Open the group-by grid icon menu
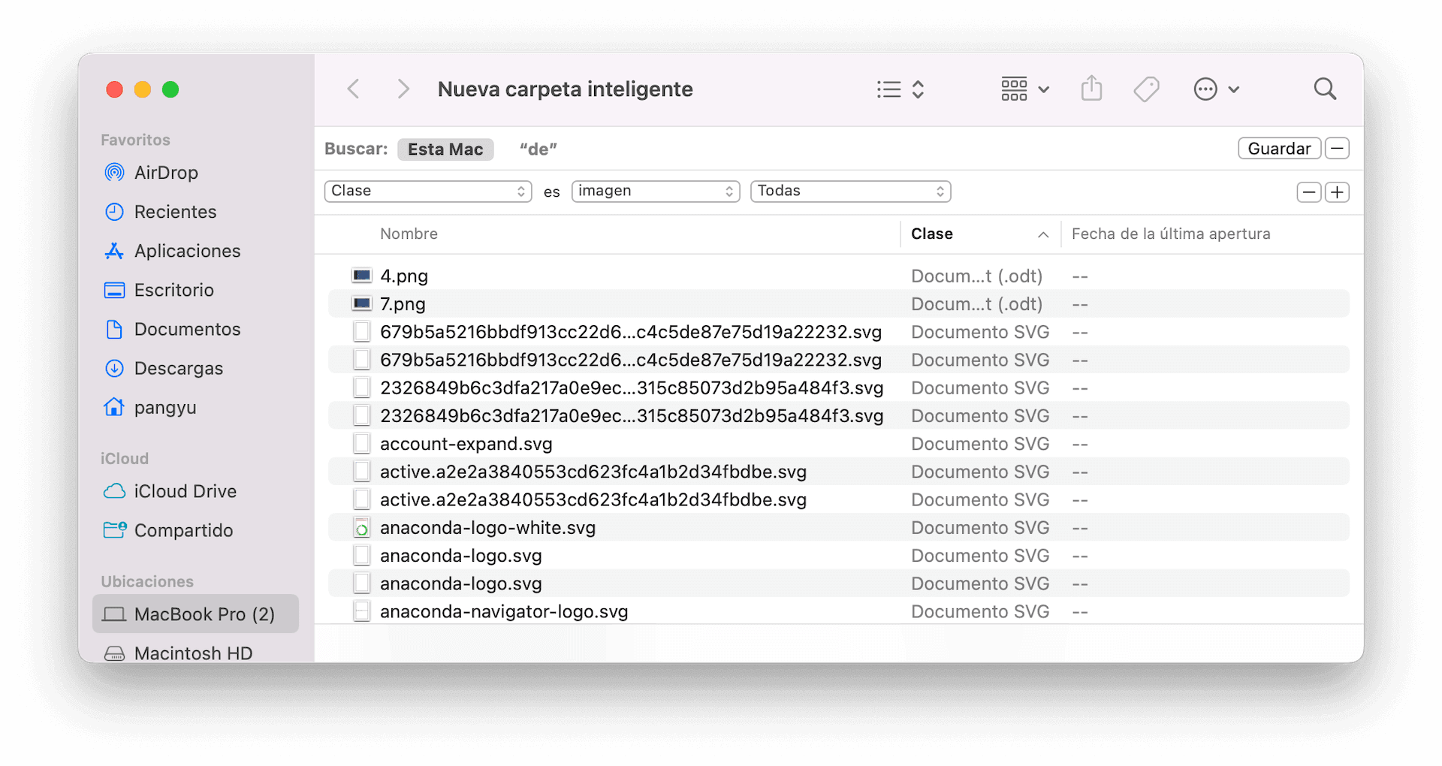1442x766 pixels. click(x=1024, y=89)
